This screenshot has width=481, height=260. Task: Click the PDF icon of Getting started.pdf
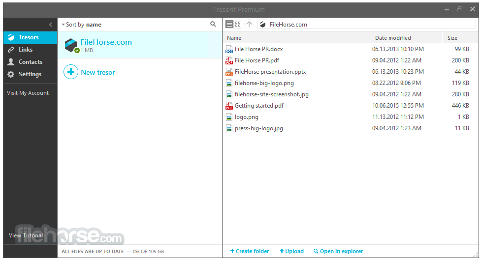pyautogui.click(x=229, y=106)
